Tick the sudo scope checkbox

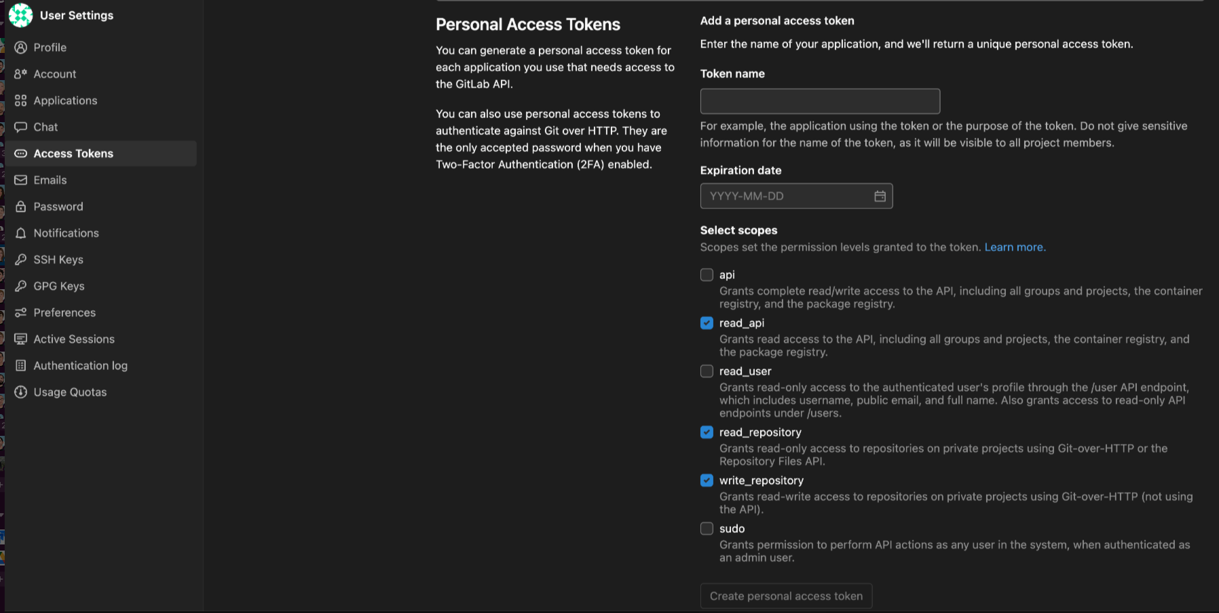point(707,528)
